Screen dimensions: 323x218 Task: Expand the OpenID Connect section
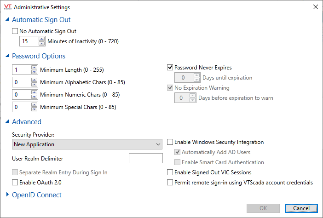click(x=7, y=195)
